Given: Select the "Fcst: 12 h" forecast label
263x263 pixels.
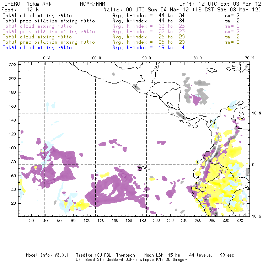Looking at the screenshot, I should (x=20, y=10).
